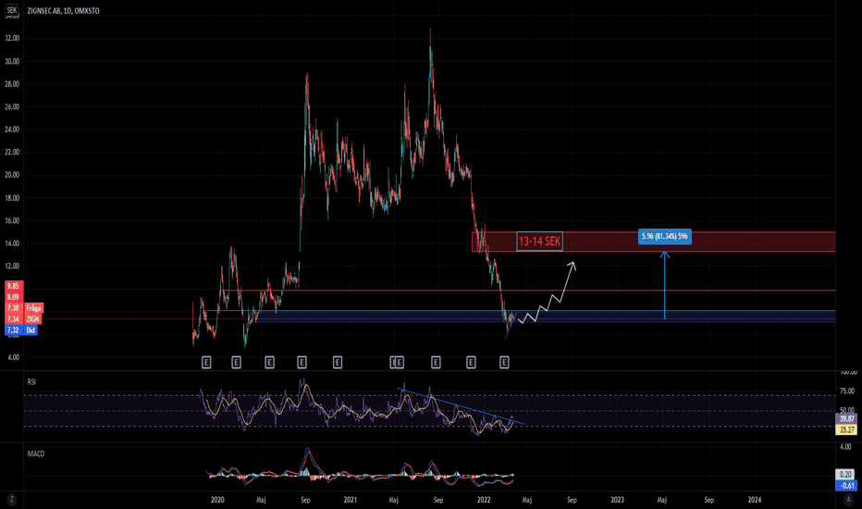Viewport: 862px width, 509px height.
Task: Click the 9.85 price label
Action: 13,286
